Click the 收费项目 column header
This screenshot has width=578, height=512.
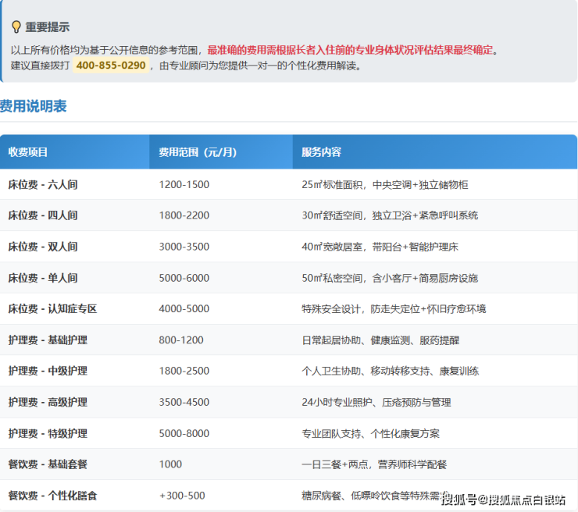28,152
